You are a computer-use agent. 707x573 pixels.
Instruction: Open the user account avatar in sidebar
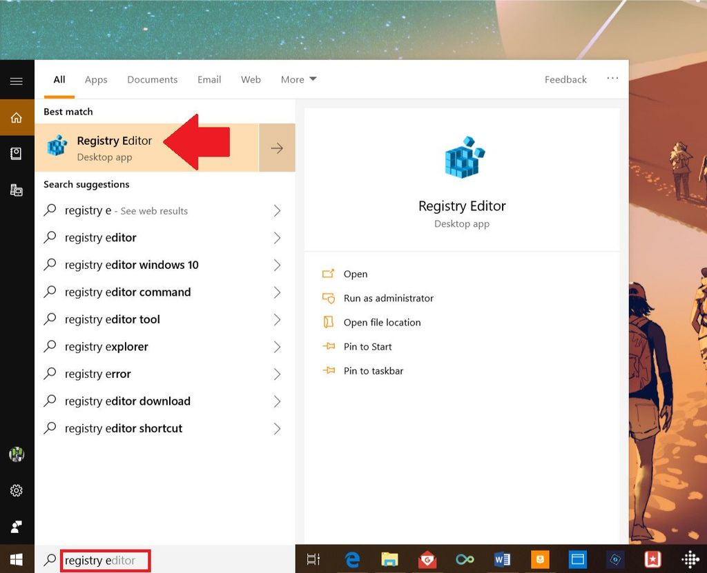click(17, 454)
